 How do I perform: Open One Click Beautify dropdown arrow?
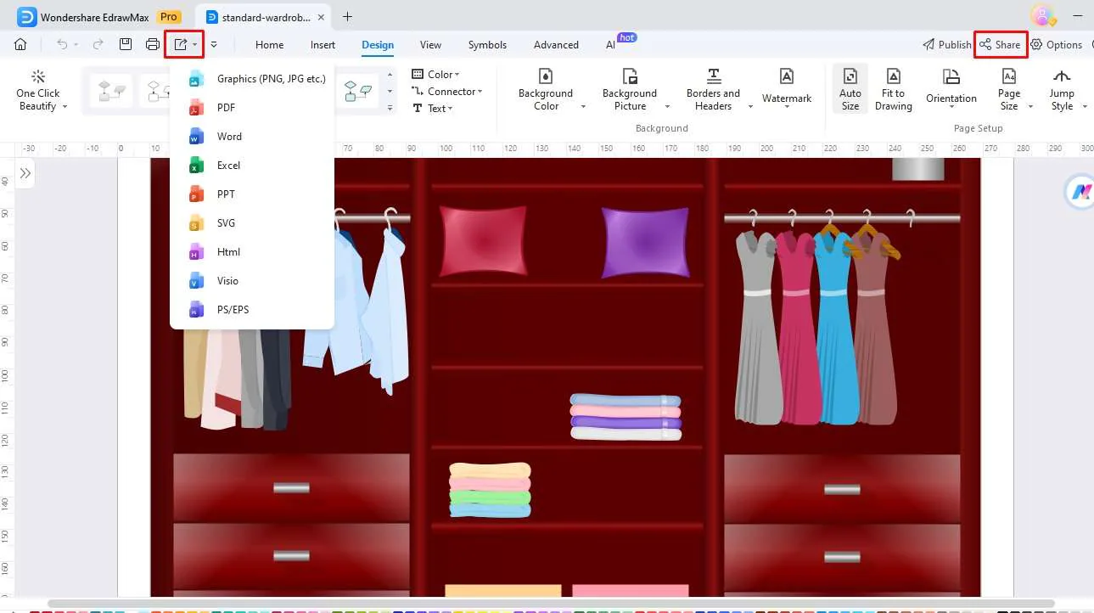(x=65, y=107)
